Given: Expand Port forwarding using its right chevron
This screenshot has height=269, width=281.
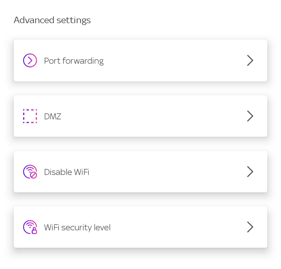Looking at the screenshot, I should [x=250, y=61].
